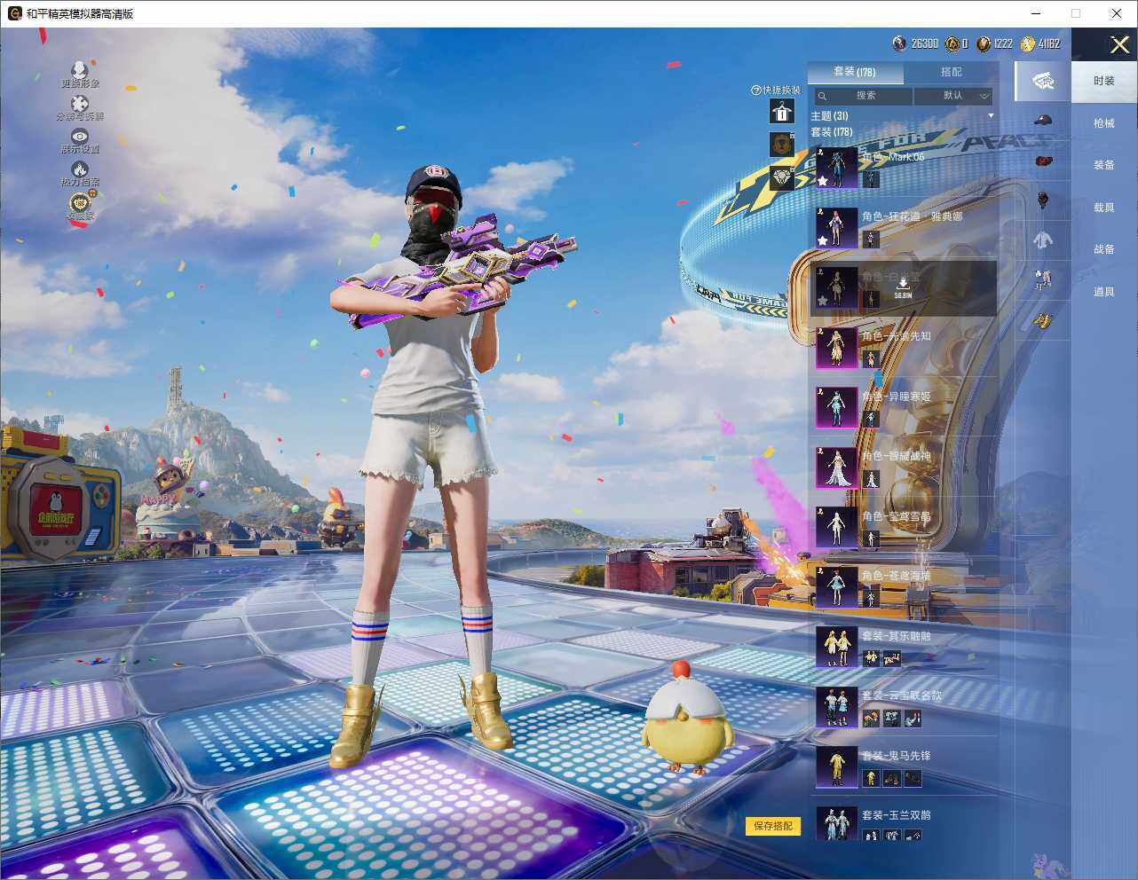Open the 载具 vehicles tab
1138x880 pixels.
pyautogui.click(x=1104, y=208)
